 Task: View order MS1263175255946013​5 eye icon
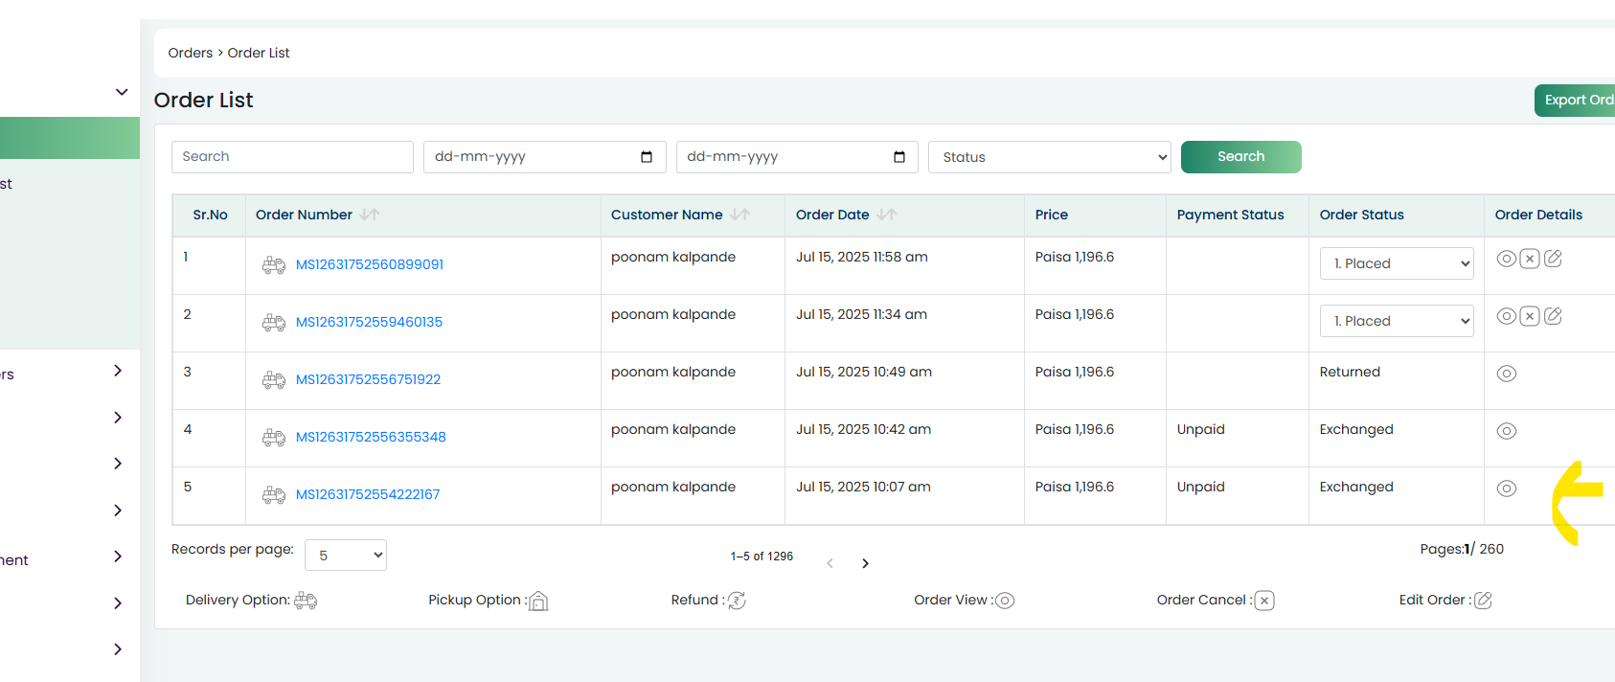[x=1507, y=316]
